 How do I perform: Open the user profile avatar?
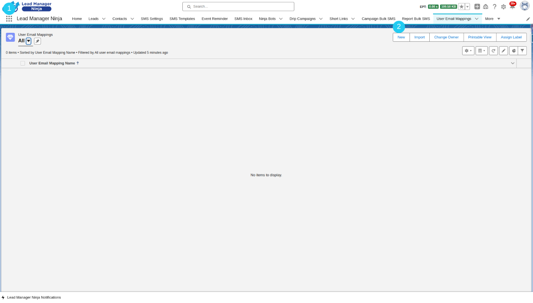tap(525, 6)
